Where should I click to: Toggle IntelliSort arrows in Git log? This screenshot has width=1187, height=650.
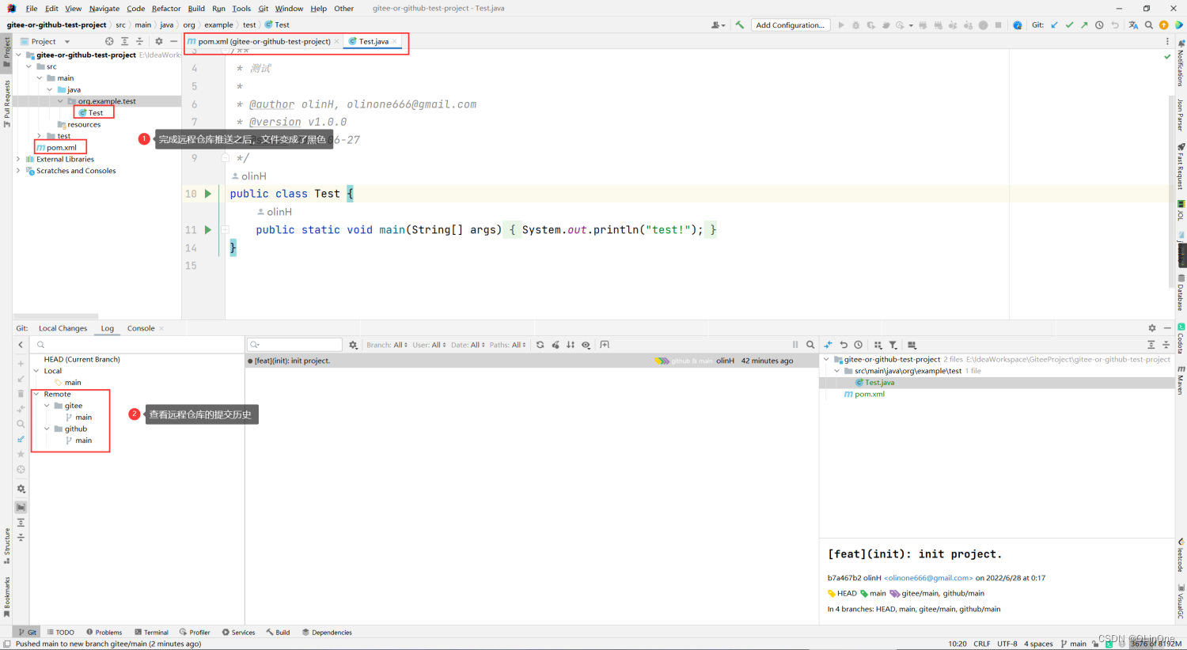pos(571,345)
